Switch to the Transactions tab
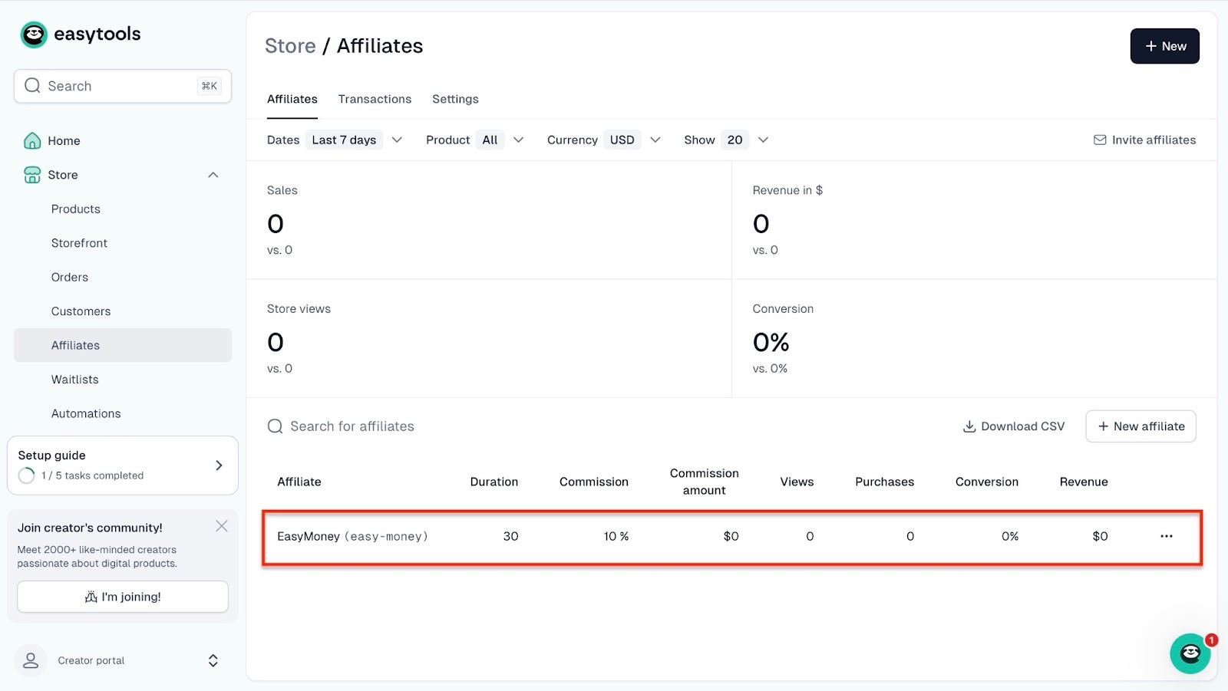This screenshot has width=1228, height=691. pos(375,99)
